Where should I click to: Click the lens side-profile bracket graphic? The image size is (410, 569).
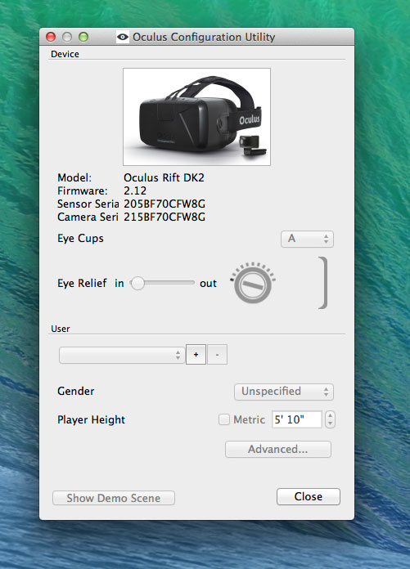point(323,283)
